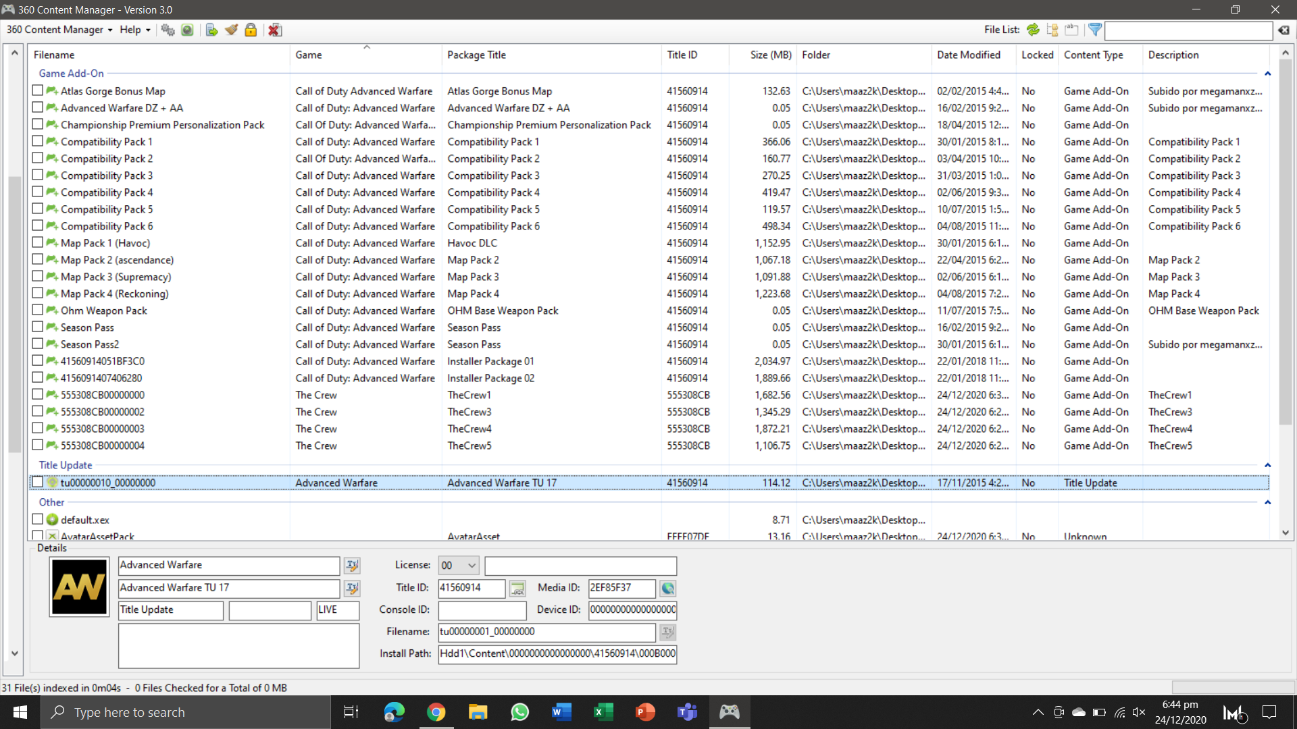Sort by Package Title column
Image resolution: width=1297 pixels, height=729 pixels.
coord(551,55)
